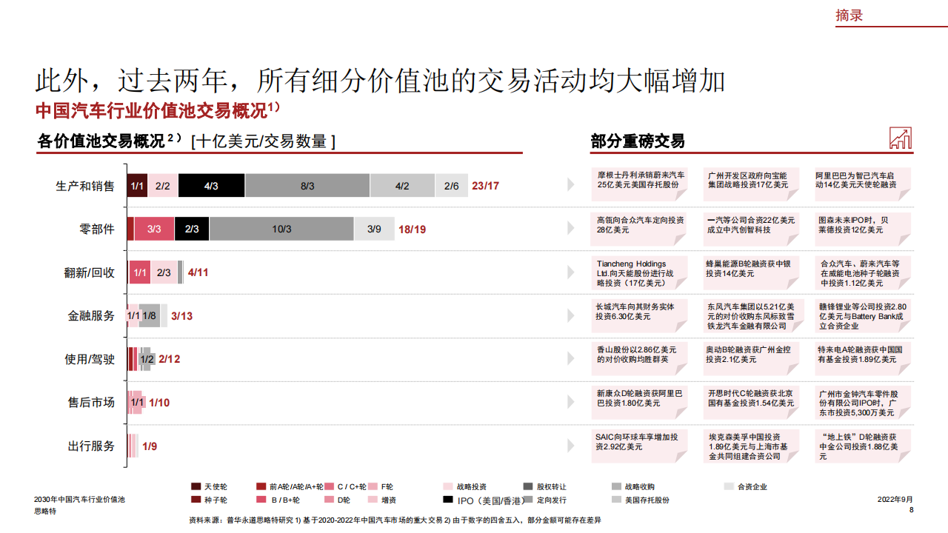This screenshot has height=533, width=948.
Task: Click the 定向发行 legend swatch
Action: click(x=527, y=500)
